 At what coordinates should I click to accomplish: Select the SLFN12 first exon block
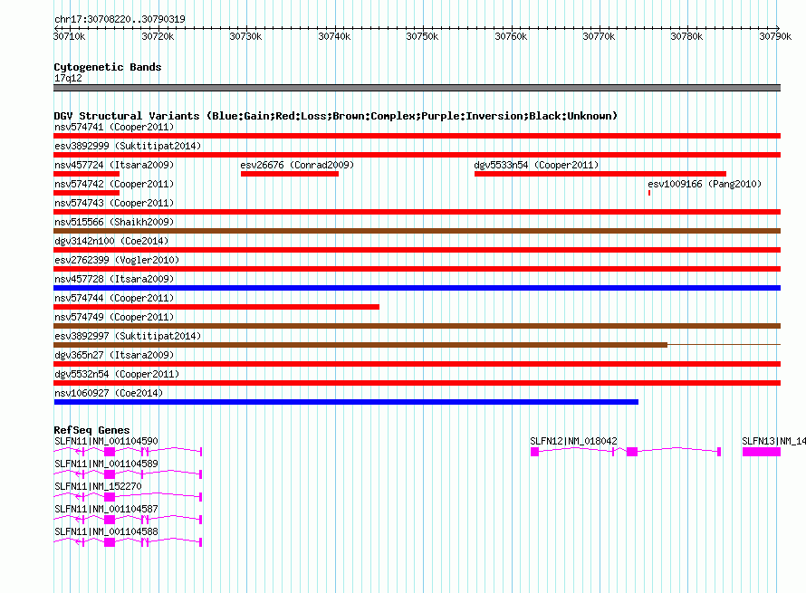[534, 452]
